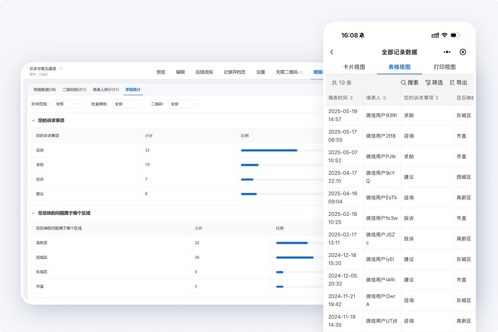Switch to 卡片视图 tab
The height and width of the screenshot is (332, 498).
coord(354,67)
